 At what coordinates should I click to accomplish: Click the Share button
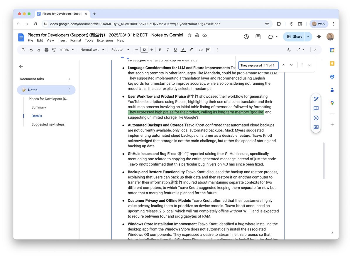point(294,37)
